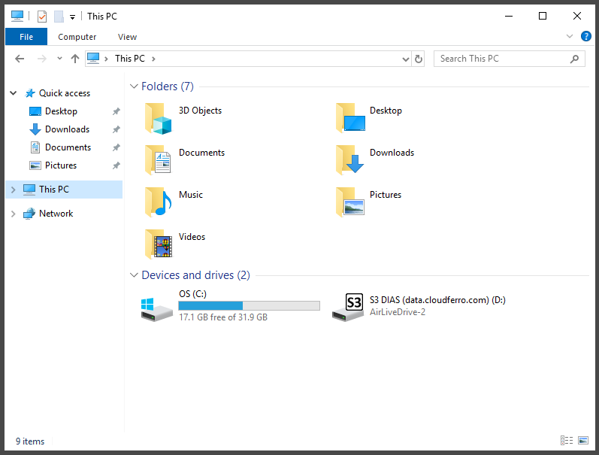Click the OS (C:) storage usage bar
This screenshot has width=599, height=455.
(x=249, y=305)
